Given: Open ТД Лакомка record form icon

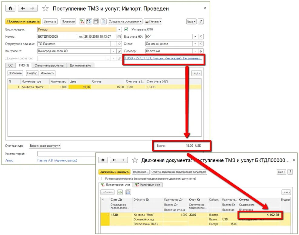Looking at the screenshot, I should [x=119, y=44].
